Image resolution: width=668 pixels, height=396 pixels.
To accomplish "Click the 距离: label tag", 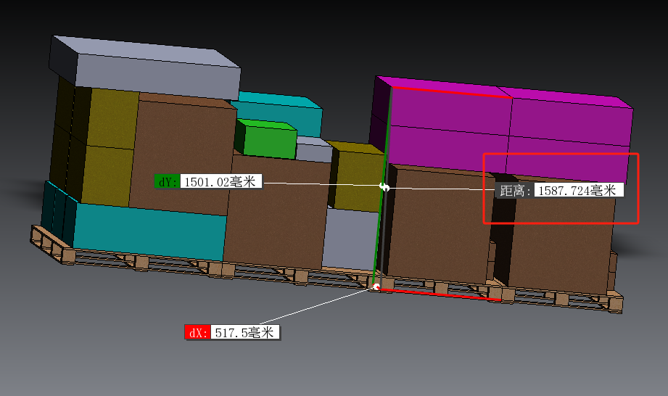I will point(515,190).
